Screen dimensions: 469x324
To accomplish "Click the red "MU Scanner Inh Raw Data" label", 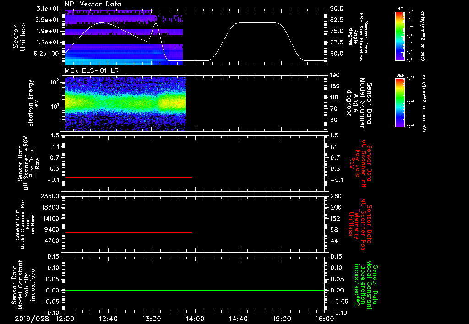I will 361,163.
